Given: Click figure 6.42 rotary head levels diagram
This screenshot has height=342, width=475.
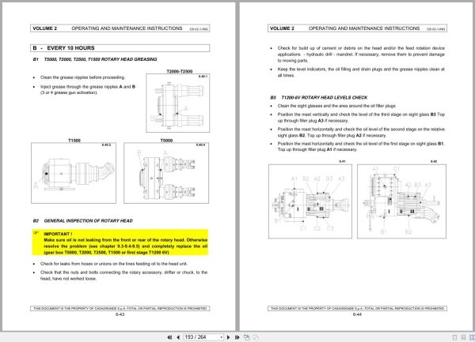Looking at the screenshot, I should (x=401, y=201).
